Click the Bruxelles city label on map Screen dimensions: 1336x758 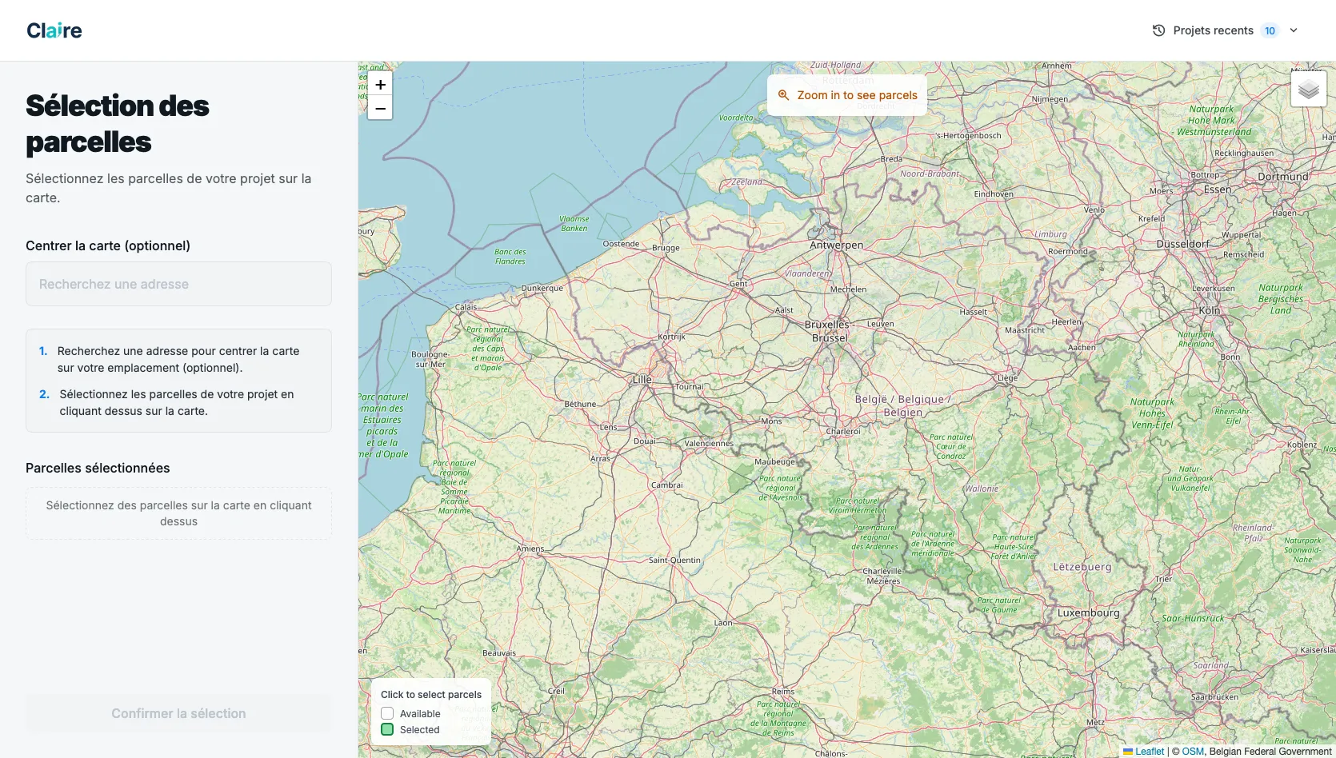(827, 325)
